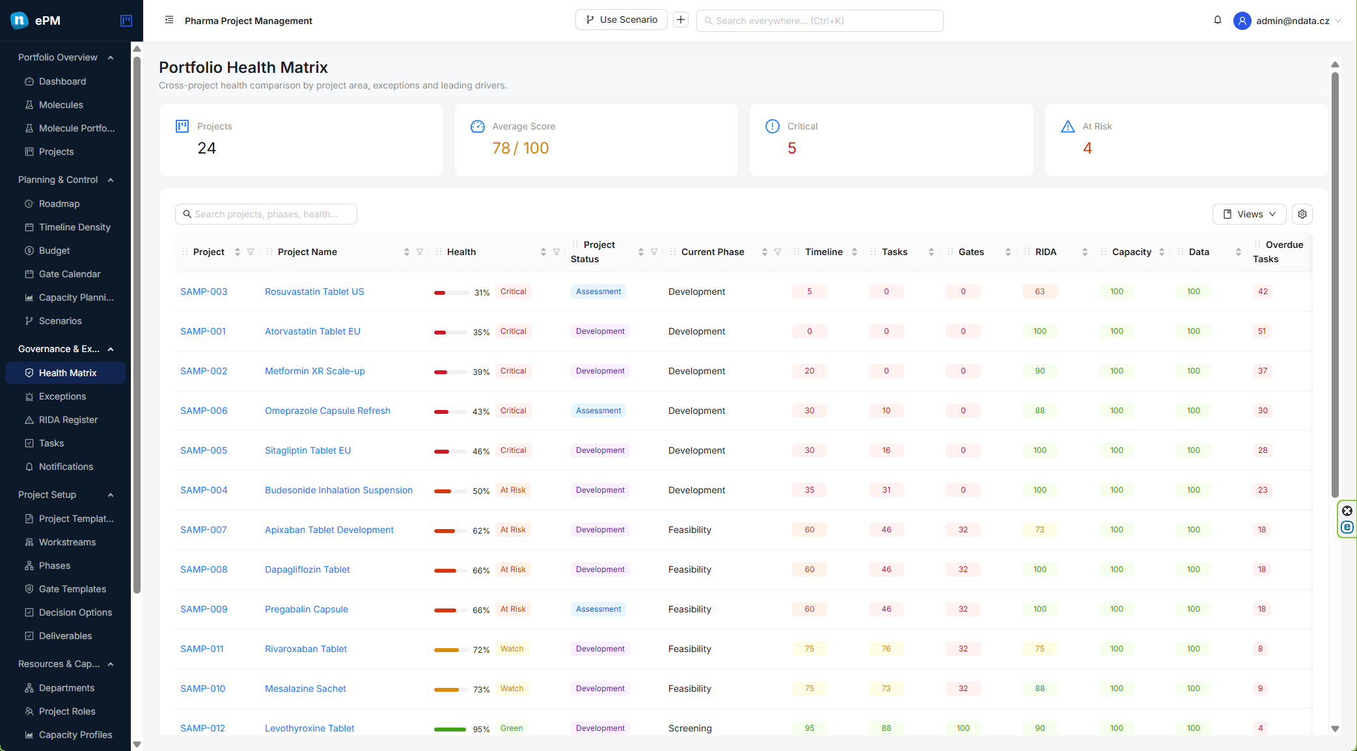Screen dimensions: 1357x751
Task: Click the 31% health bar of SAMP-003
Action: 451,293
